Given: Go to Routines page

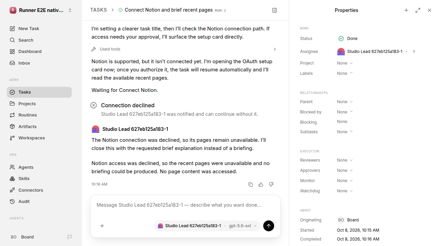Looking at the screenshot, I should pyautogui.click(x=39, y=115).
